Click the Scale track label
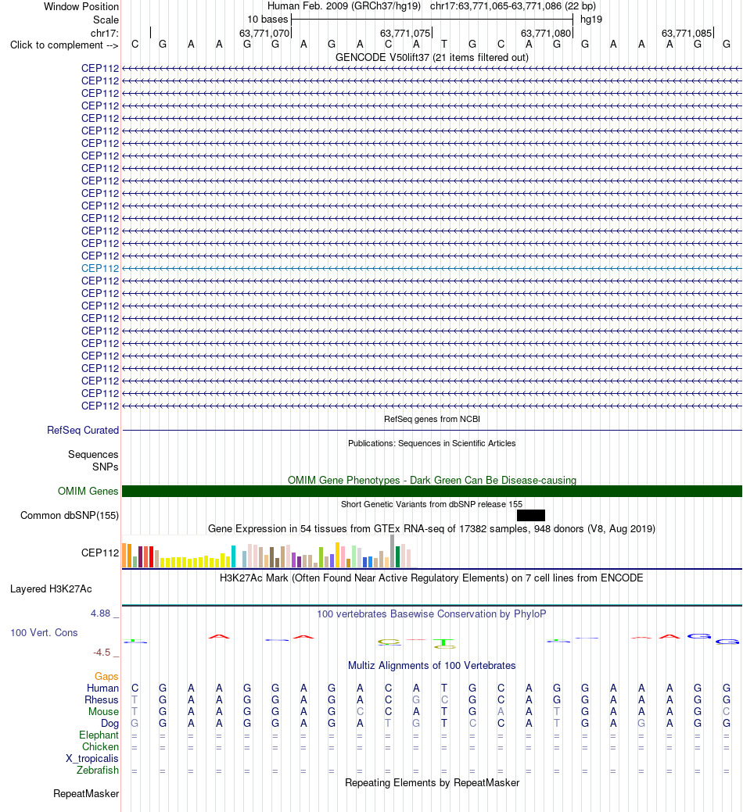The height and width of the screenshot is (812, 743). pos(106,20)
